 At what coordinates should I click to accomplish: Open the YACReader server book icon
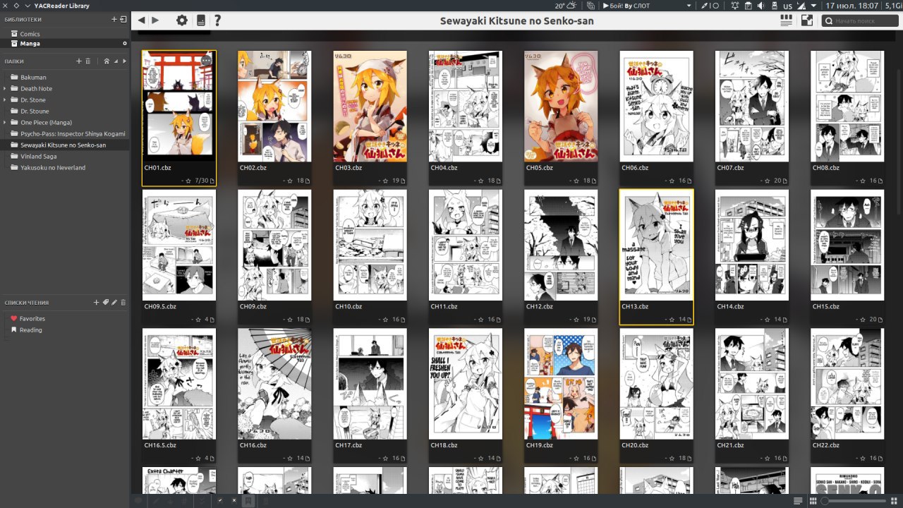tap(201, 20)
